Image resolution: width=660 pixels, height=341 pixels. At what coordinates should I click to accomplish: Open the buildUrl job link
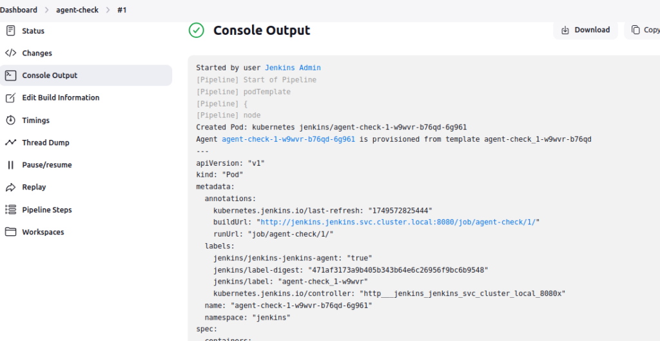[x=398, y=222]
